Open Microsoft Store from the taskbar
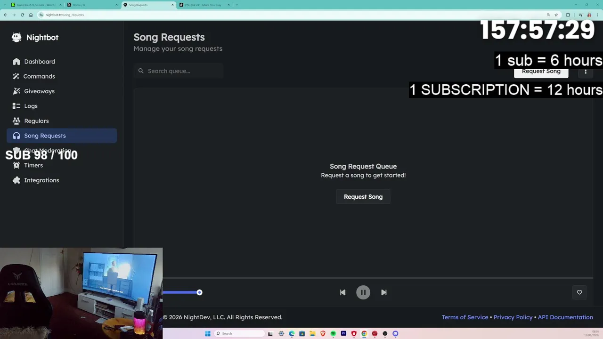Viewport: 603px width, 339px height. point(302,334)
